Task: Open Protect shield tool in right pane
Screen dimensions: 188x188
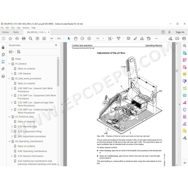Action: pos(185,110)
